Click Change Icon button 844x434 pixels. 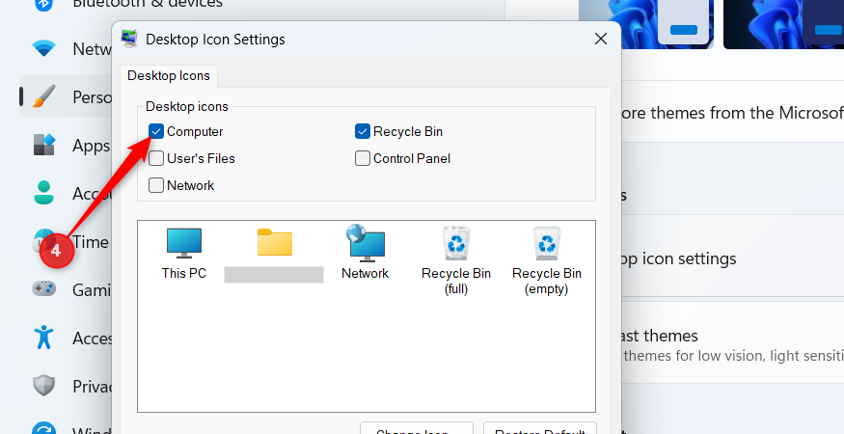click(x=416, y=429)
